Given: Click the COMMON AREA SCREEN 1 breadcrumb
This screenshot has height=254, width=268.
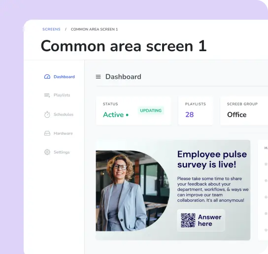Looking at the screenshot, I should point(95,29).
